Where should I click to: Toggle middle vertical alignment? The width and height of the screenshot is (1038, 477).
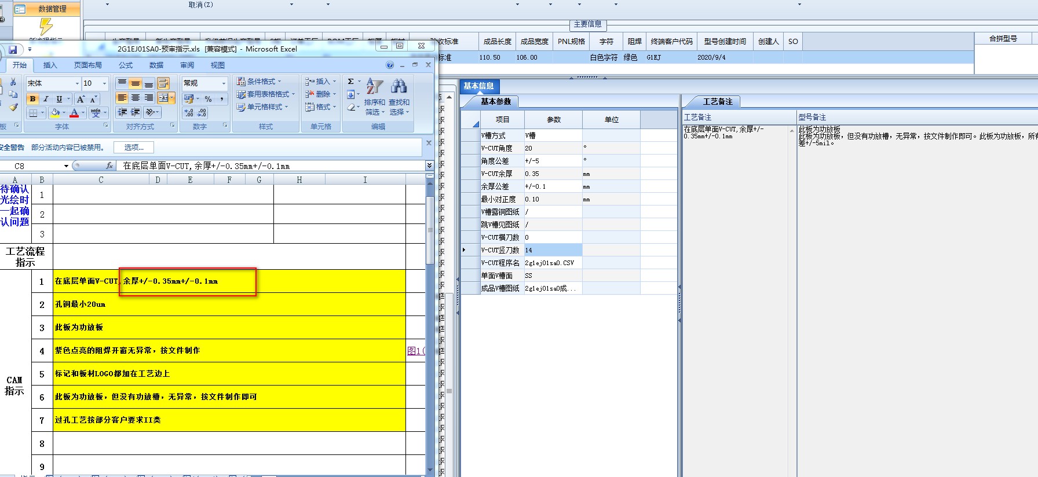click(x=135, y=83)
